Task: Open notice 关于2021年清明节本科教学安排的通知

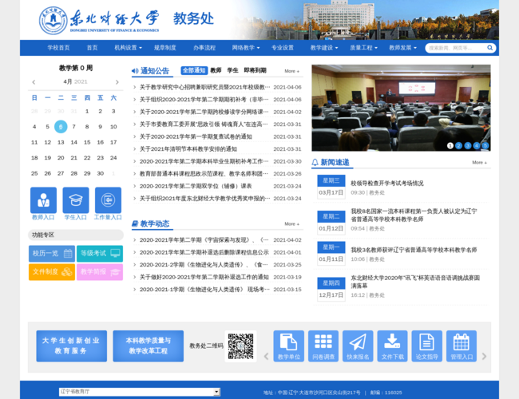Action: pyautogui.click(x=188, y=149)
